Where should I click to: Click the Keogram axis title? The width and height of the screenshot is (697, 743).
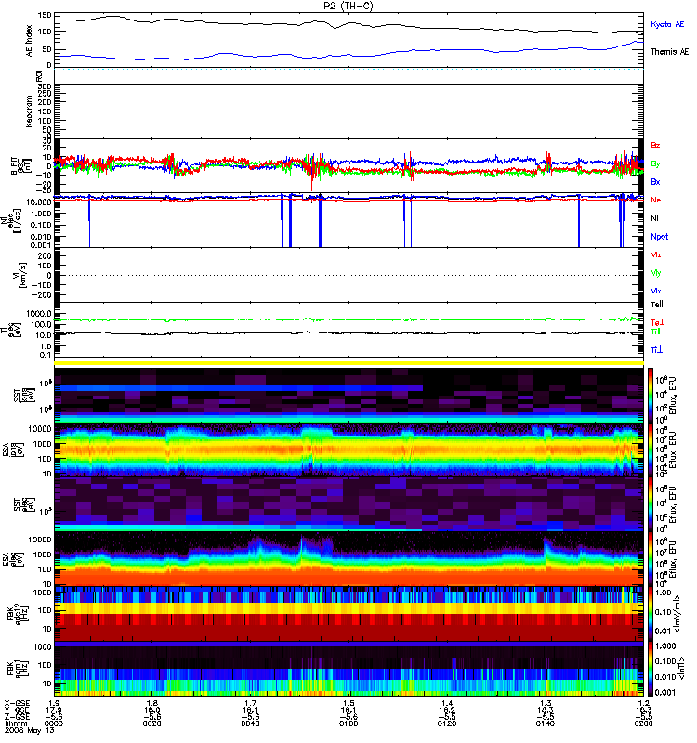(x=29, y=111)
